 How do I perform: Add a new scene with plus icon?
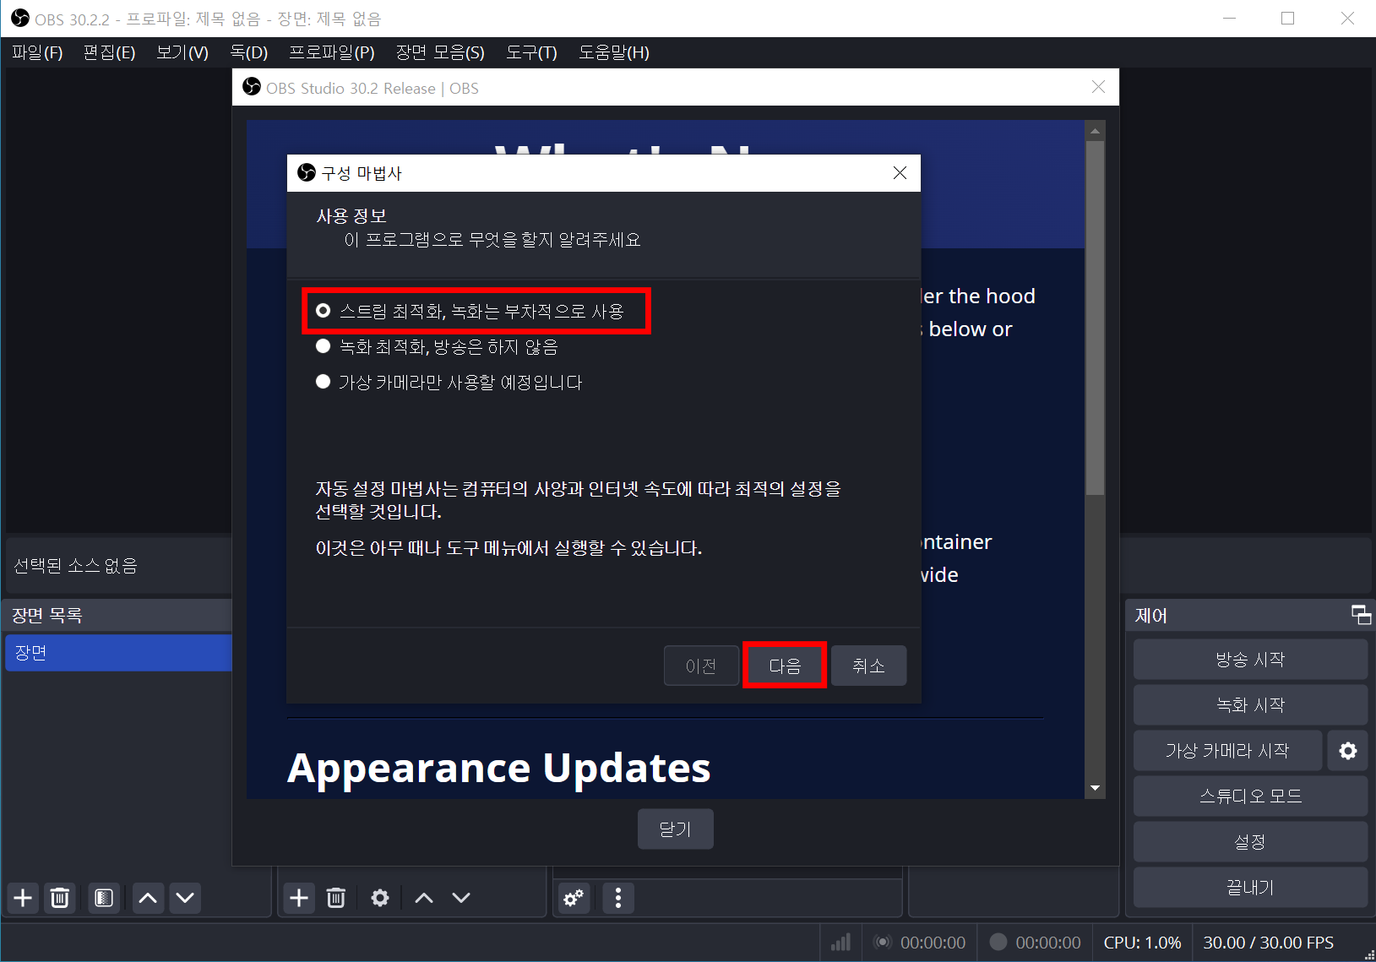coord(23,898)
